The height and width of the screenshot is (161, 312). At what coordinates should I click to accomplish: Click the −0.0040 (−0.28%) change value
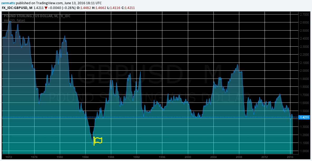click(62, 8)
